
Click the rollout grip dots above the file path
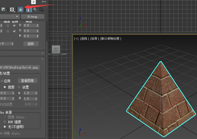(43, 59)
